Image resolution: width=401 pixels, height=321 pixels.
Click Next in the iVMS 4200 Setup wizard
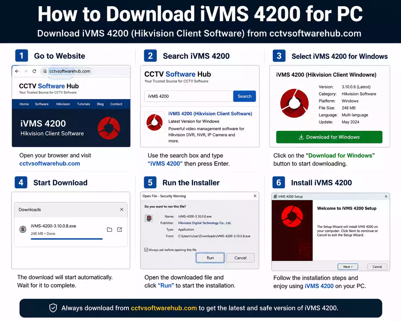tap(348, 267)
